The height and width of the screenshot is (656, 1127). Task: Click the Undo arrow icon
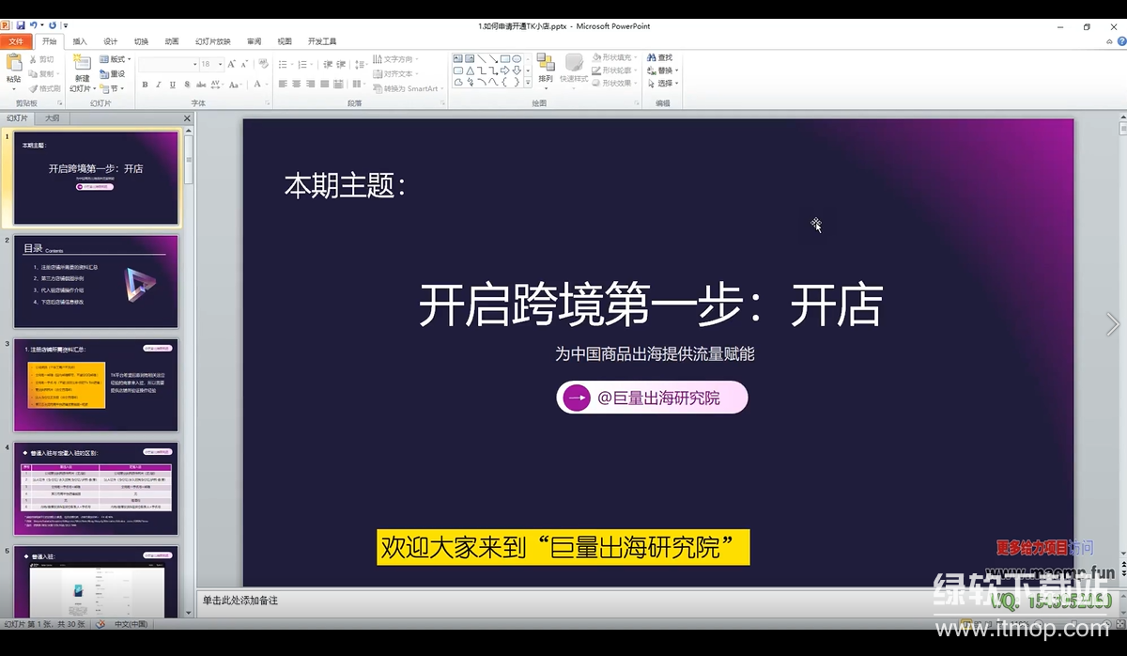(x=34, y=26)
